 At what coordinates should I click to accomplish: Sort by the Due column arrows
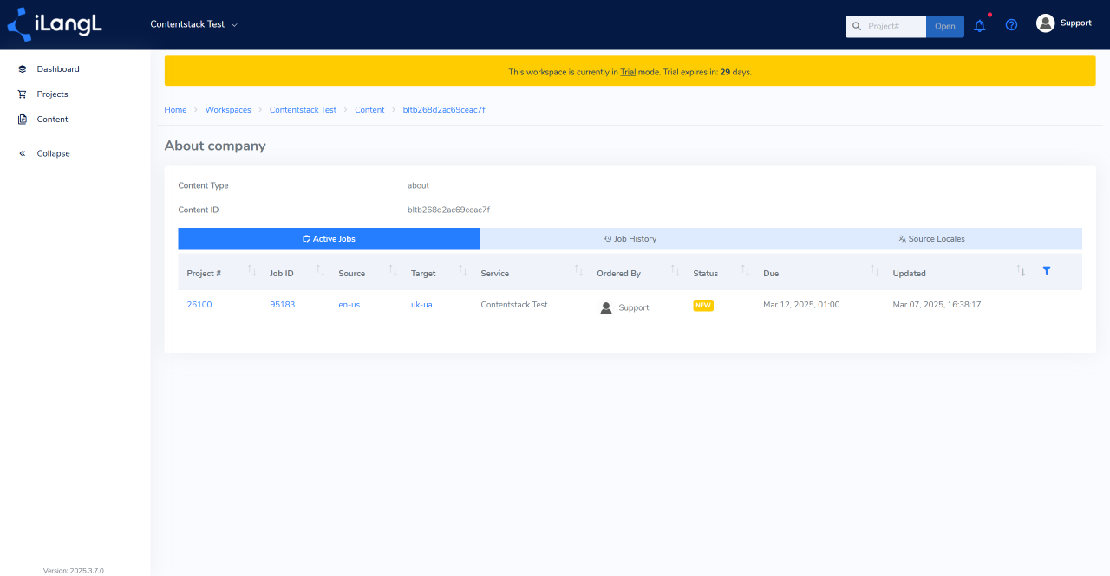coord(875,271)
